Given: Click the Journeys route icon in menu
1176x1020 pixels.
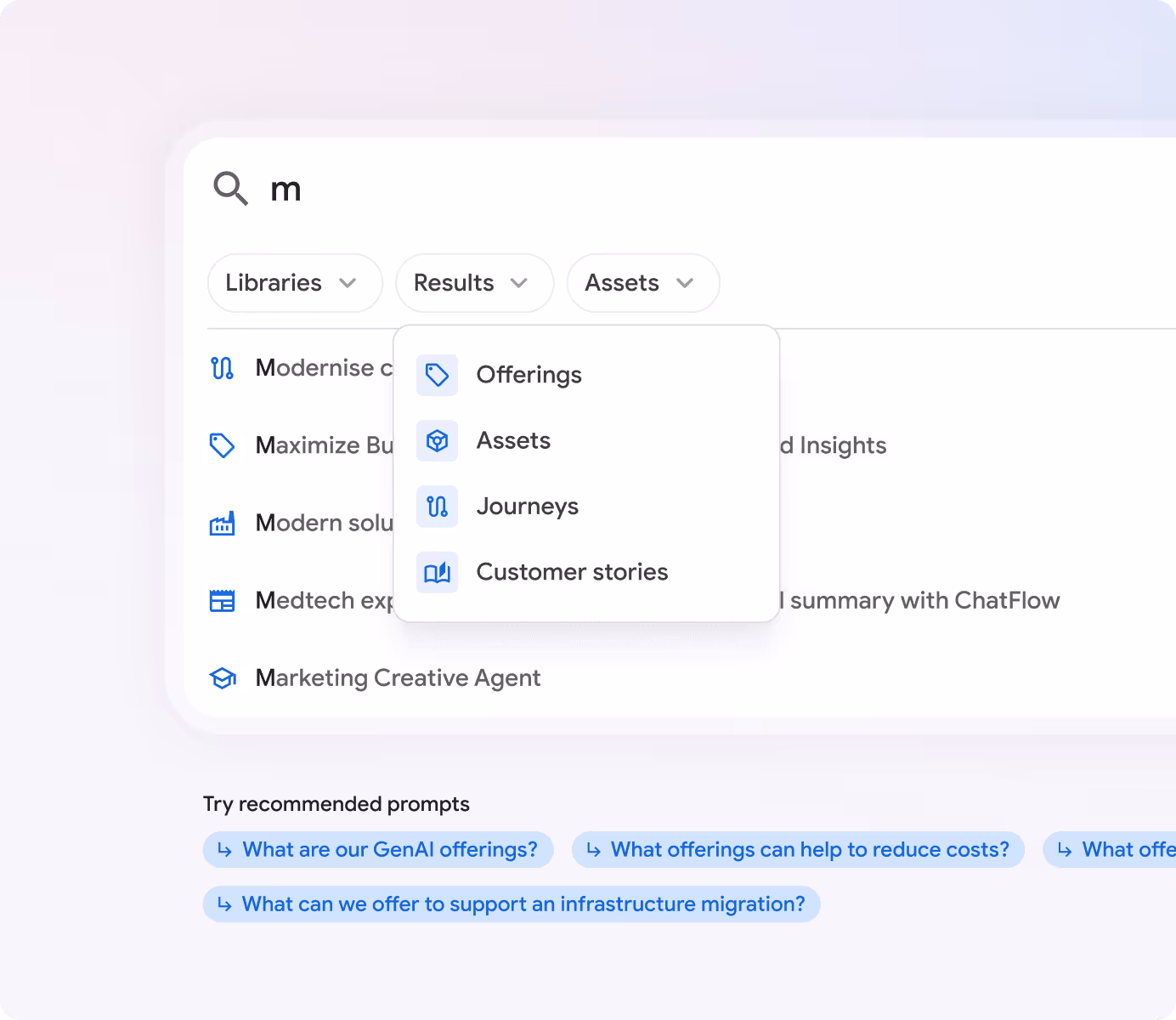Looking at the screenshot, I should pyautogui.click(x=437, y=507).
